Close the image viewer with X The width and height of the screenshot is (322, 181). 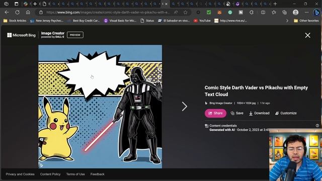coord(307,35)
